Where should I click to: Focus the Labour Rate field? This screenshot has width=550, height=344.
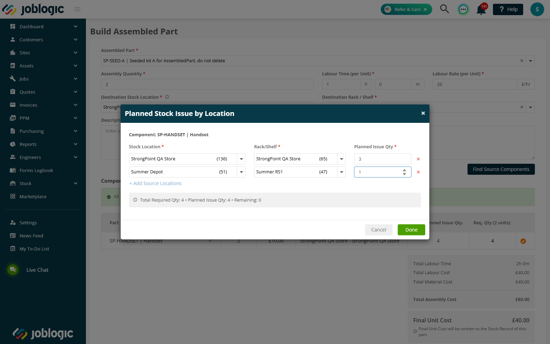(475, 84)
